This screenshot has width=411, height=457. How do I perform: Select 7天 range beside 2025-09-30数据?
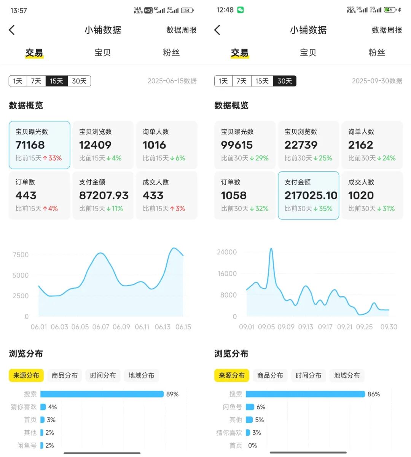[241, 81]
